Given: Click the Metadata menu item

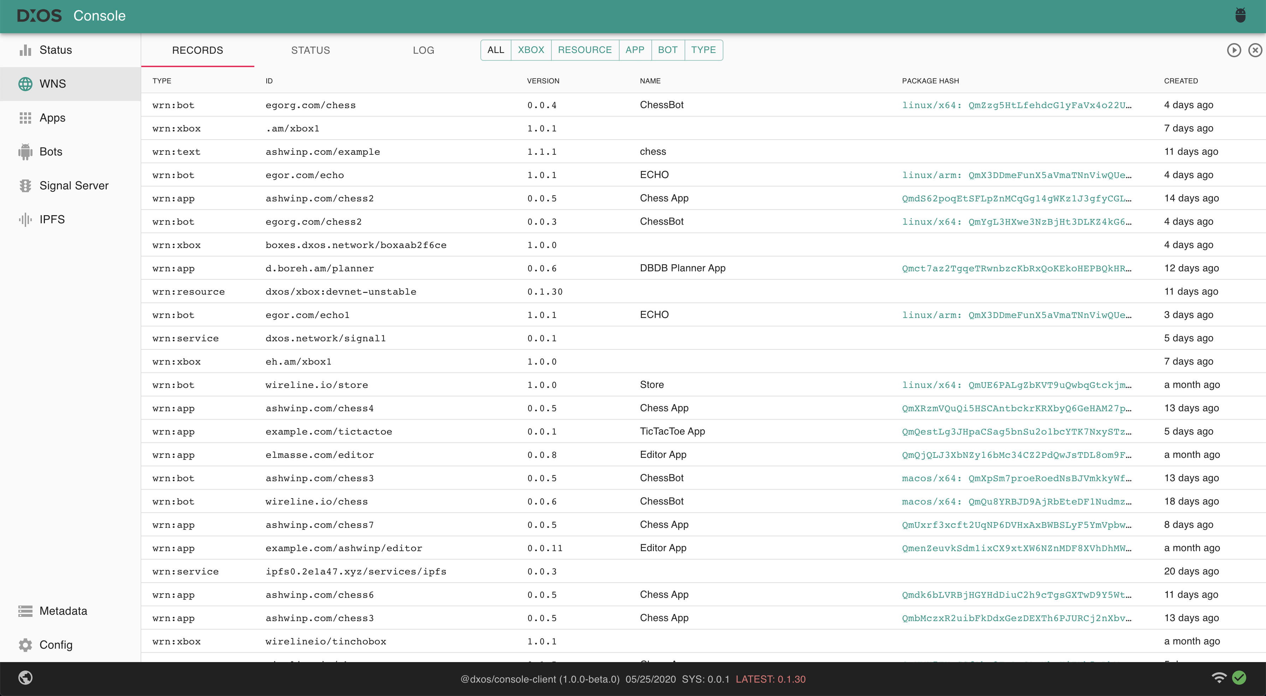Looking at the screenshot, I should pos(63,611).
